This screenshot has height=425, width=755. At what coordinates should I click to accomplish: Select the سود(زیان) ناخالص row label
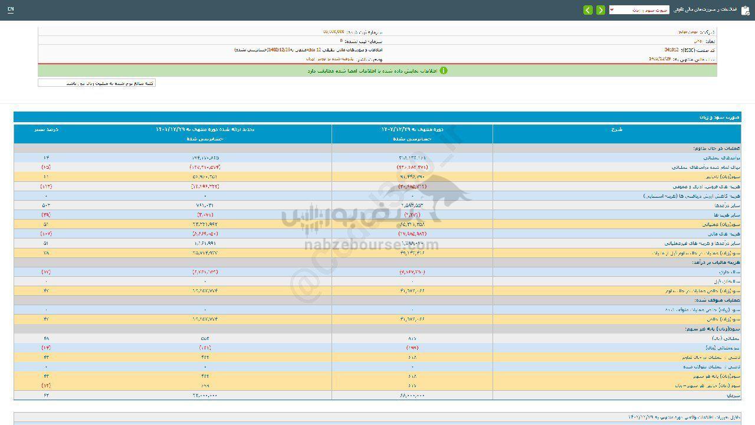723,176
